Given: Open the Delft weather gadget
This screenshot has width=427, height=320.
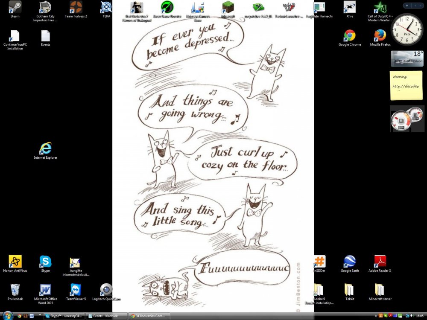Looking at the screenshot, I should point(407,58).
